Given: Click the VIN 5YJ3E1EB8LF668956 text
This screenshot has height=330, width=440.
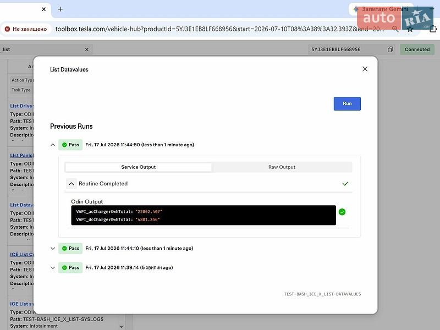Looking at the screenshot, I should 336,50.
